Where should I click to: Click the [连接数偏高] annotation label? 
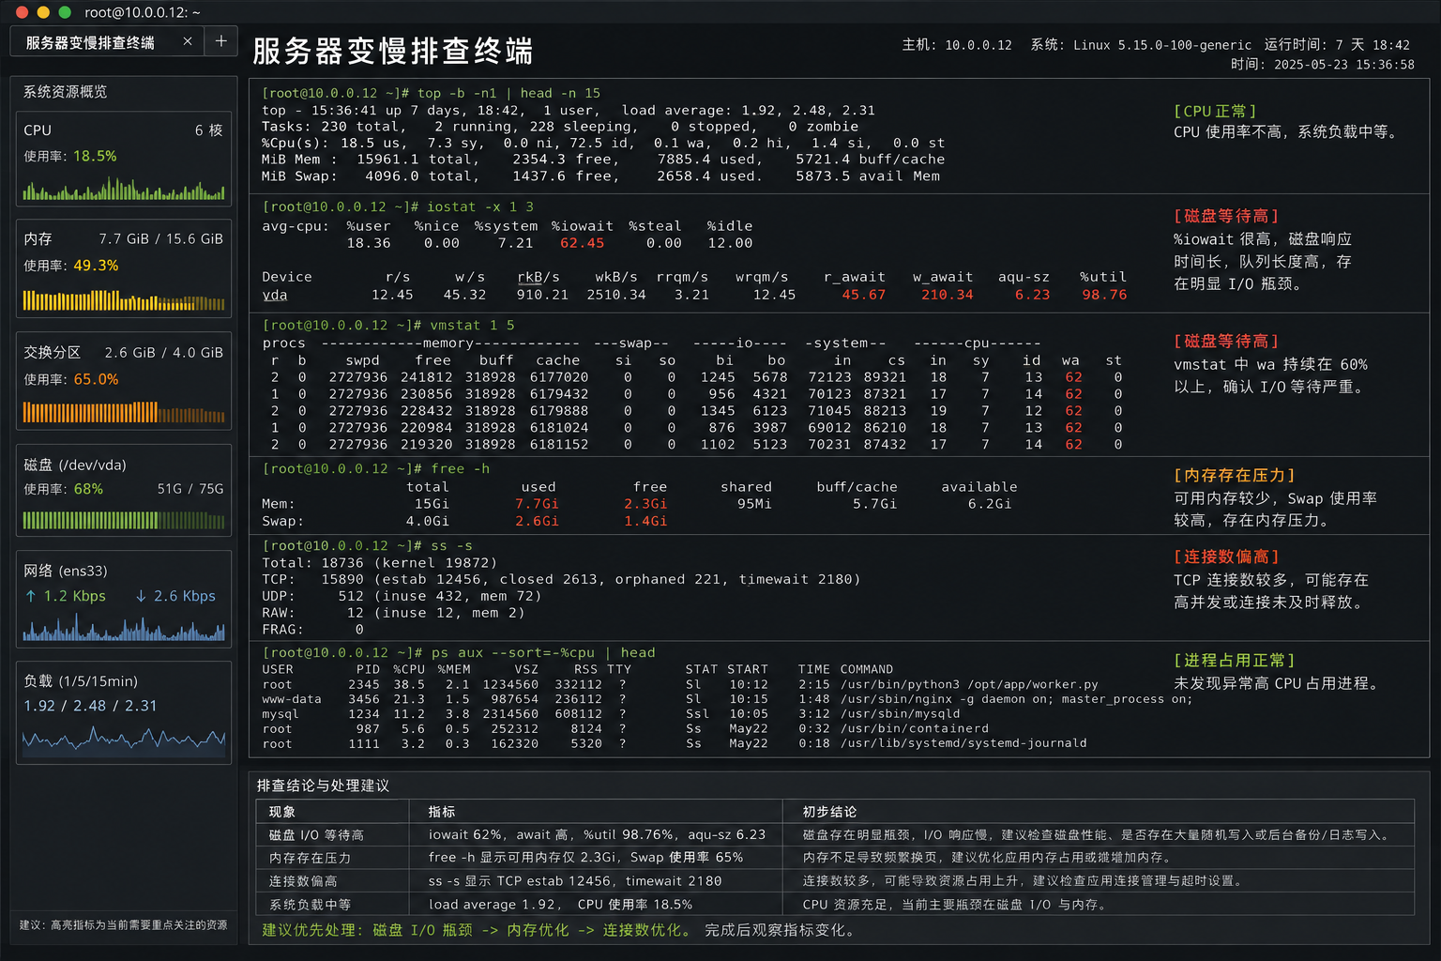pos(1226,557)
